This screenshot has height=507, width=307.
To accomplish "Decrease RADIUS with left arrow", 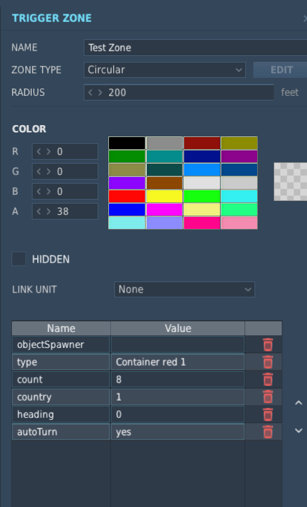I will [x=91, y=92].
